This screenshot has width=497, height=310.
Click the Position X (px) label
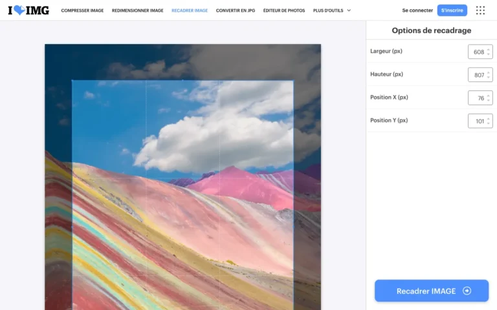coord(389,98)
